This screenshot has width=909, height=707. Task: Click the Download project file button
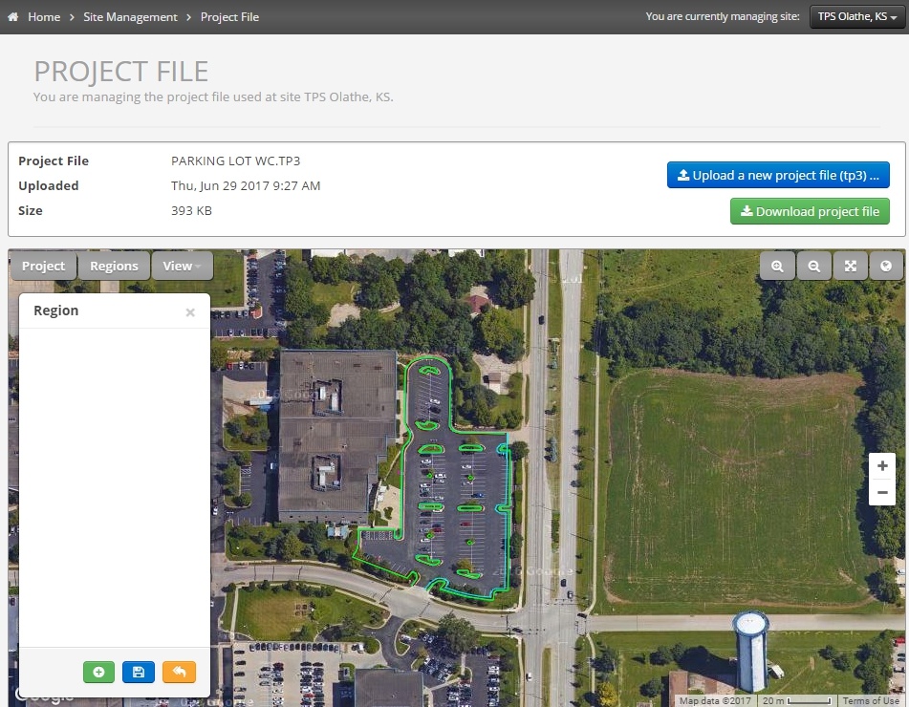click(x=810, y=211)
